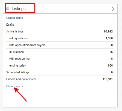122x111 pixels.
Task: Open Unsold and not relisted
Action: [x=21, y=79]
